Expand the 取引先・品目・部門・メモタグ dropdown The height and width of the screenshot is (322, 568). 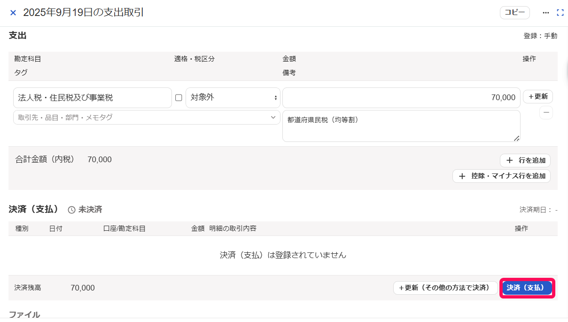(x=147, y=118)
